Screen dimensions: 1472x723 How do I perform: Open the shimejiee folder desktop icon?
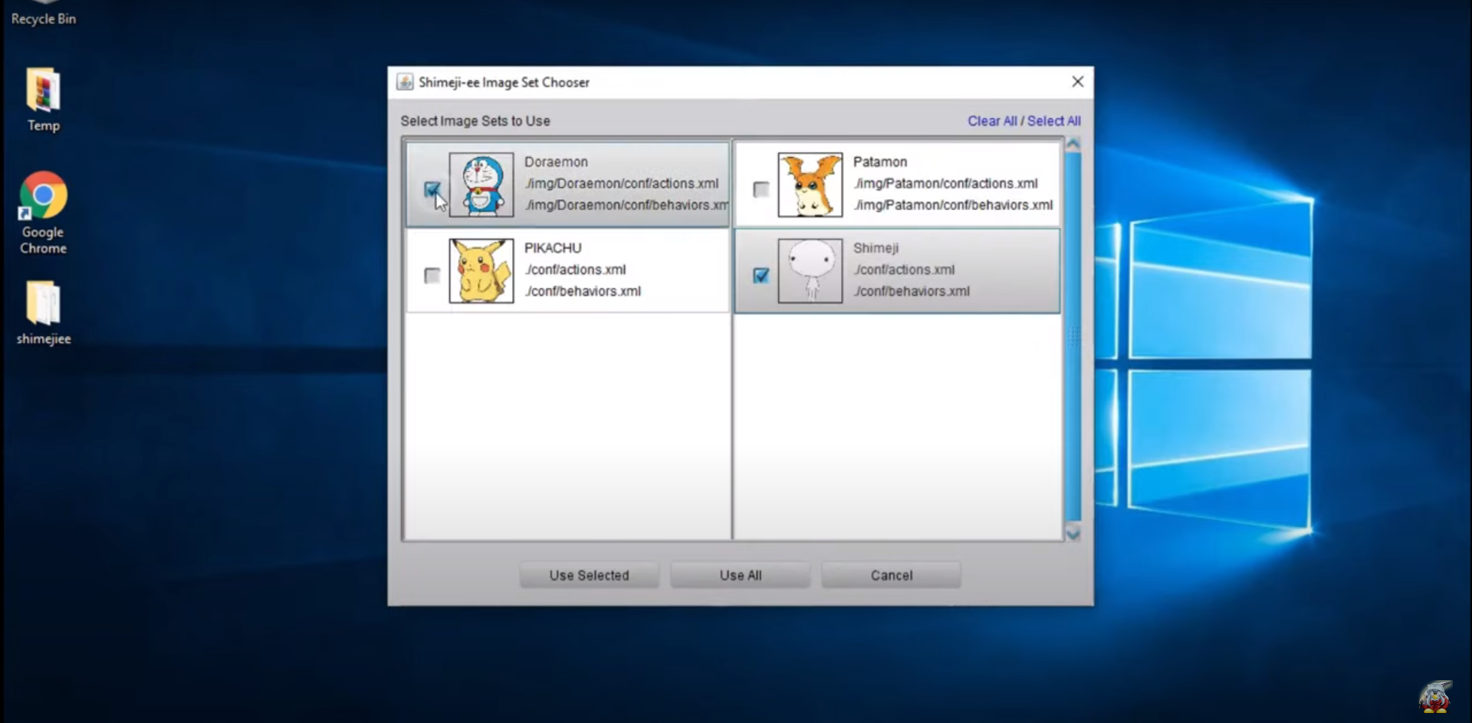tap(44, 312)
